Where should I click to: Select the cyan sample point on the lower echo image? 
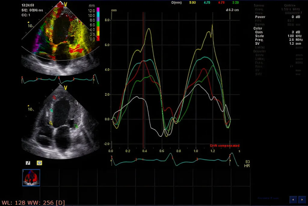(x=51, y=111)
